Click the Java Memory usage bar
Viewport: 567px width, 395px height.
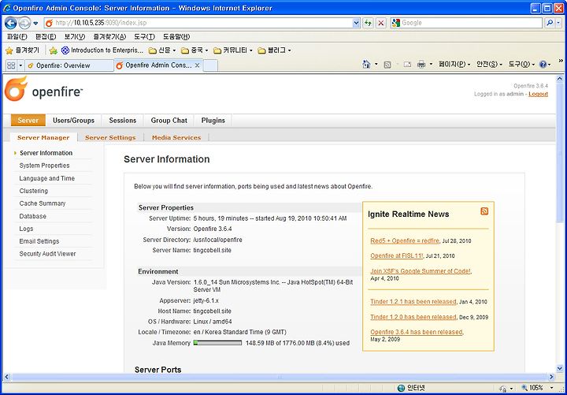coord(217,342)
